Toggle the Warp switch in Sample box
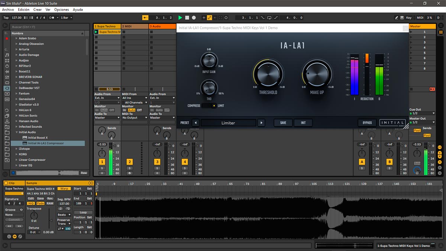 64,189
